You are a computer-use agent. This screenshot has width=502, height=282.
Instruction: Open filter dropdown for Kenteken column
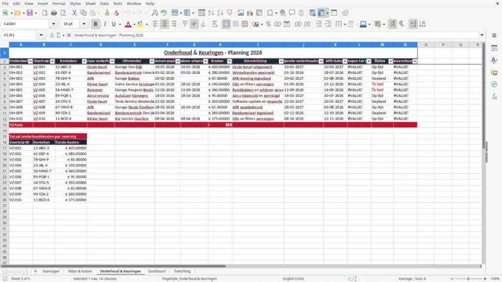point(84,61)
